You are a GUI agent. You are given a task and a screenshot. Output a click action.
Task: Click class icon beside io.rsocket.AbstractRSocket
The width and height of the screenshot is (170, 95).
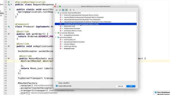click(x=58, y=13)
